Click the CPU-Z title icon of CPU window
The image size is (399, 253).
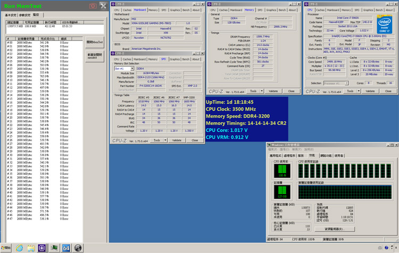[306, 4]
